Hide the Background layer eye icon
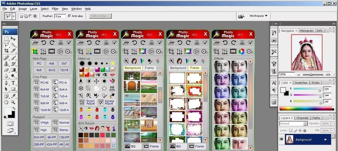The height and width of the screenshot is (151, 338). coord(281,139)
